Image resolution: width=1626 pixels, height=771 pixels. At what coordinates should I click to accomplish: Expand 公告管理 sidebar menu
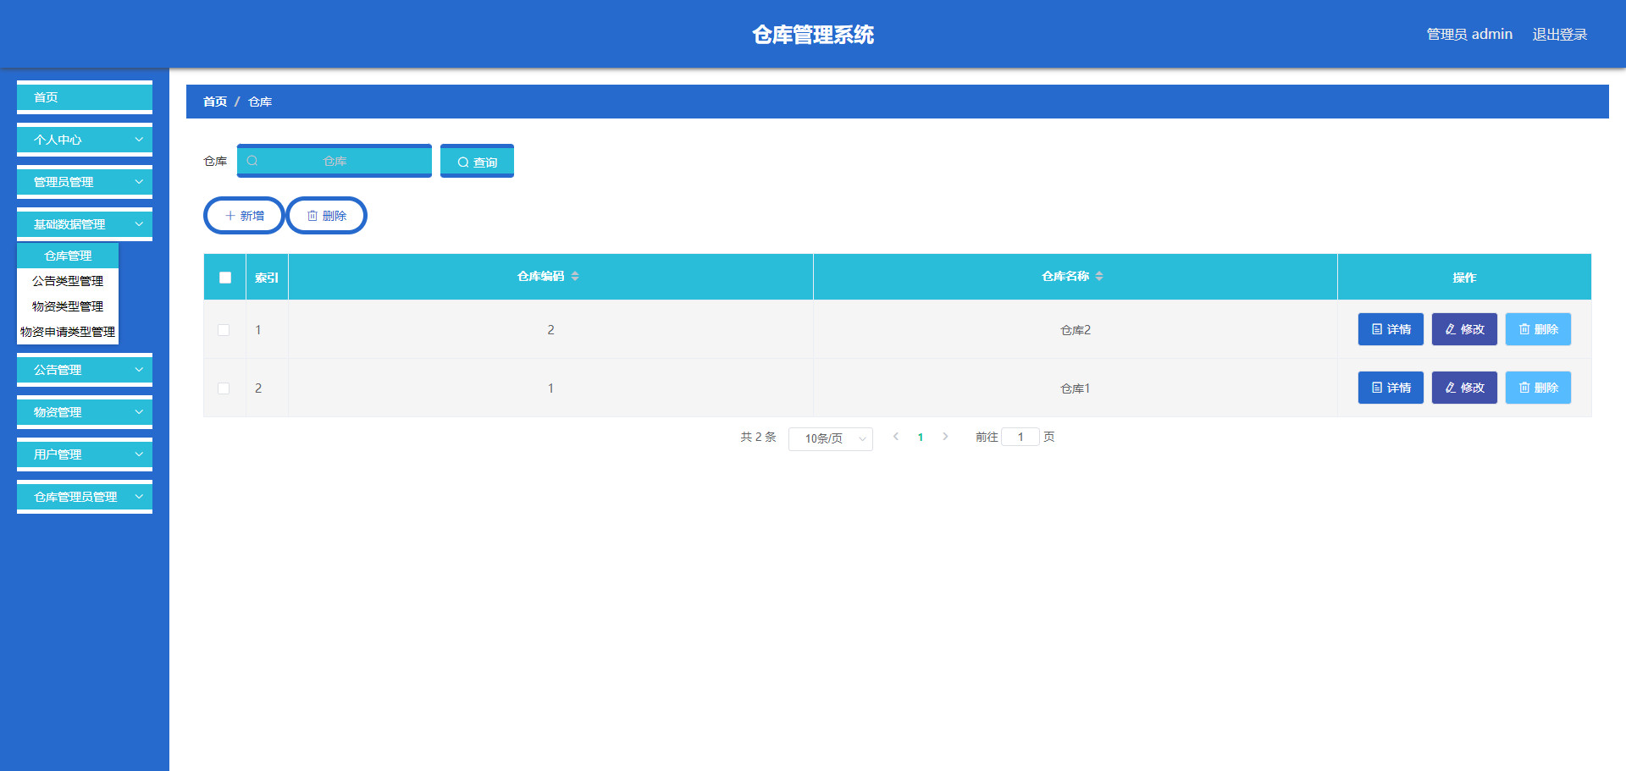coord(85,370)
